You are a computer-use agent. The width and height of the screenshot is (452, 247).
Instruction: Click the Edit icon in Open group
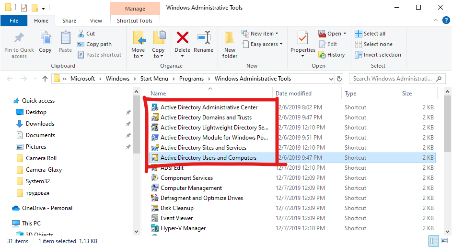click(322, 44)
